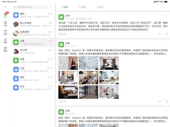The image size is (170, 127).
Task: Switch to the 最新 tab
Action: (x=65, y=7)
